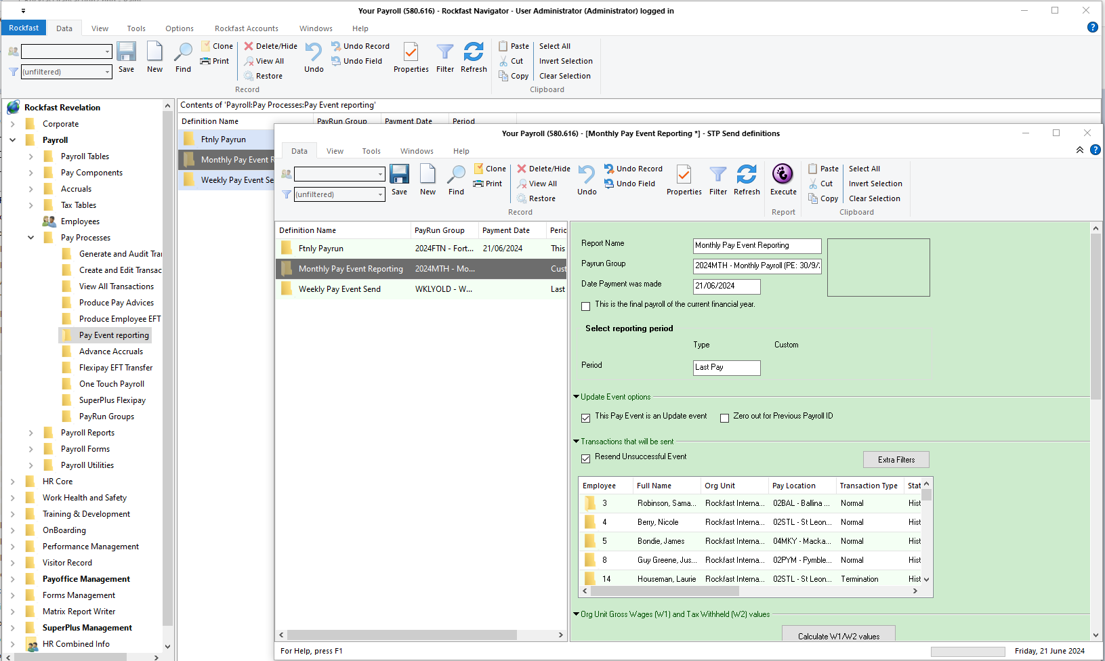Viewport: 1105px width, 661px height.
Task: Collapse Pay Processes tree node
Action: coord(30,238)
